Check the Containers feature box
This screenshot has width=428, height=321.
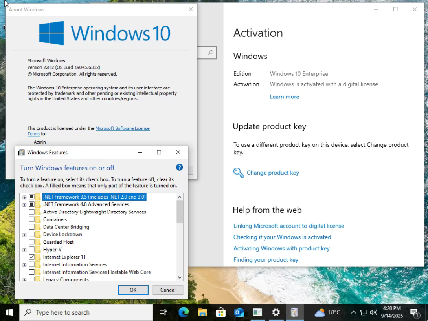pos(32,219)
